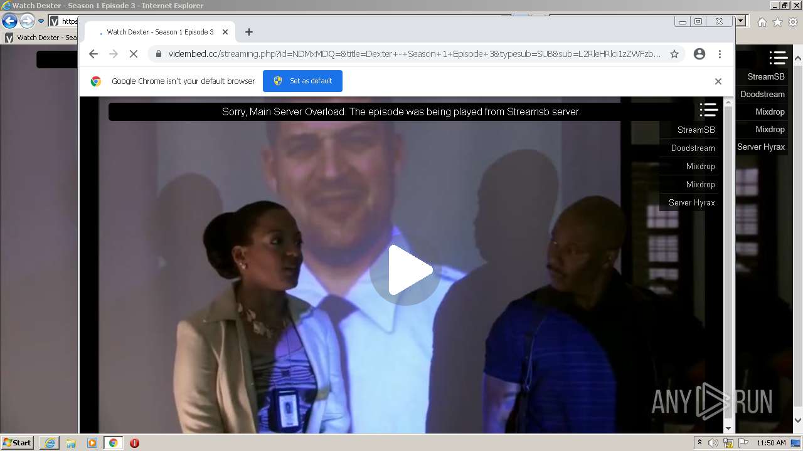
Task: Open the Windows Start menu
Action: pos(17,442)
